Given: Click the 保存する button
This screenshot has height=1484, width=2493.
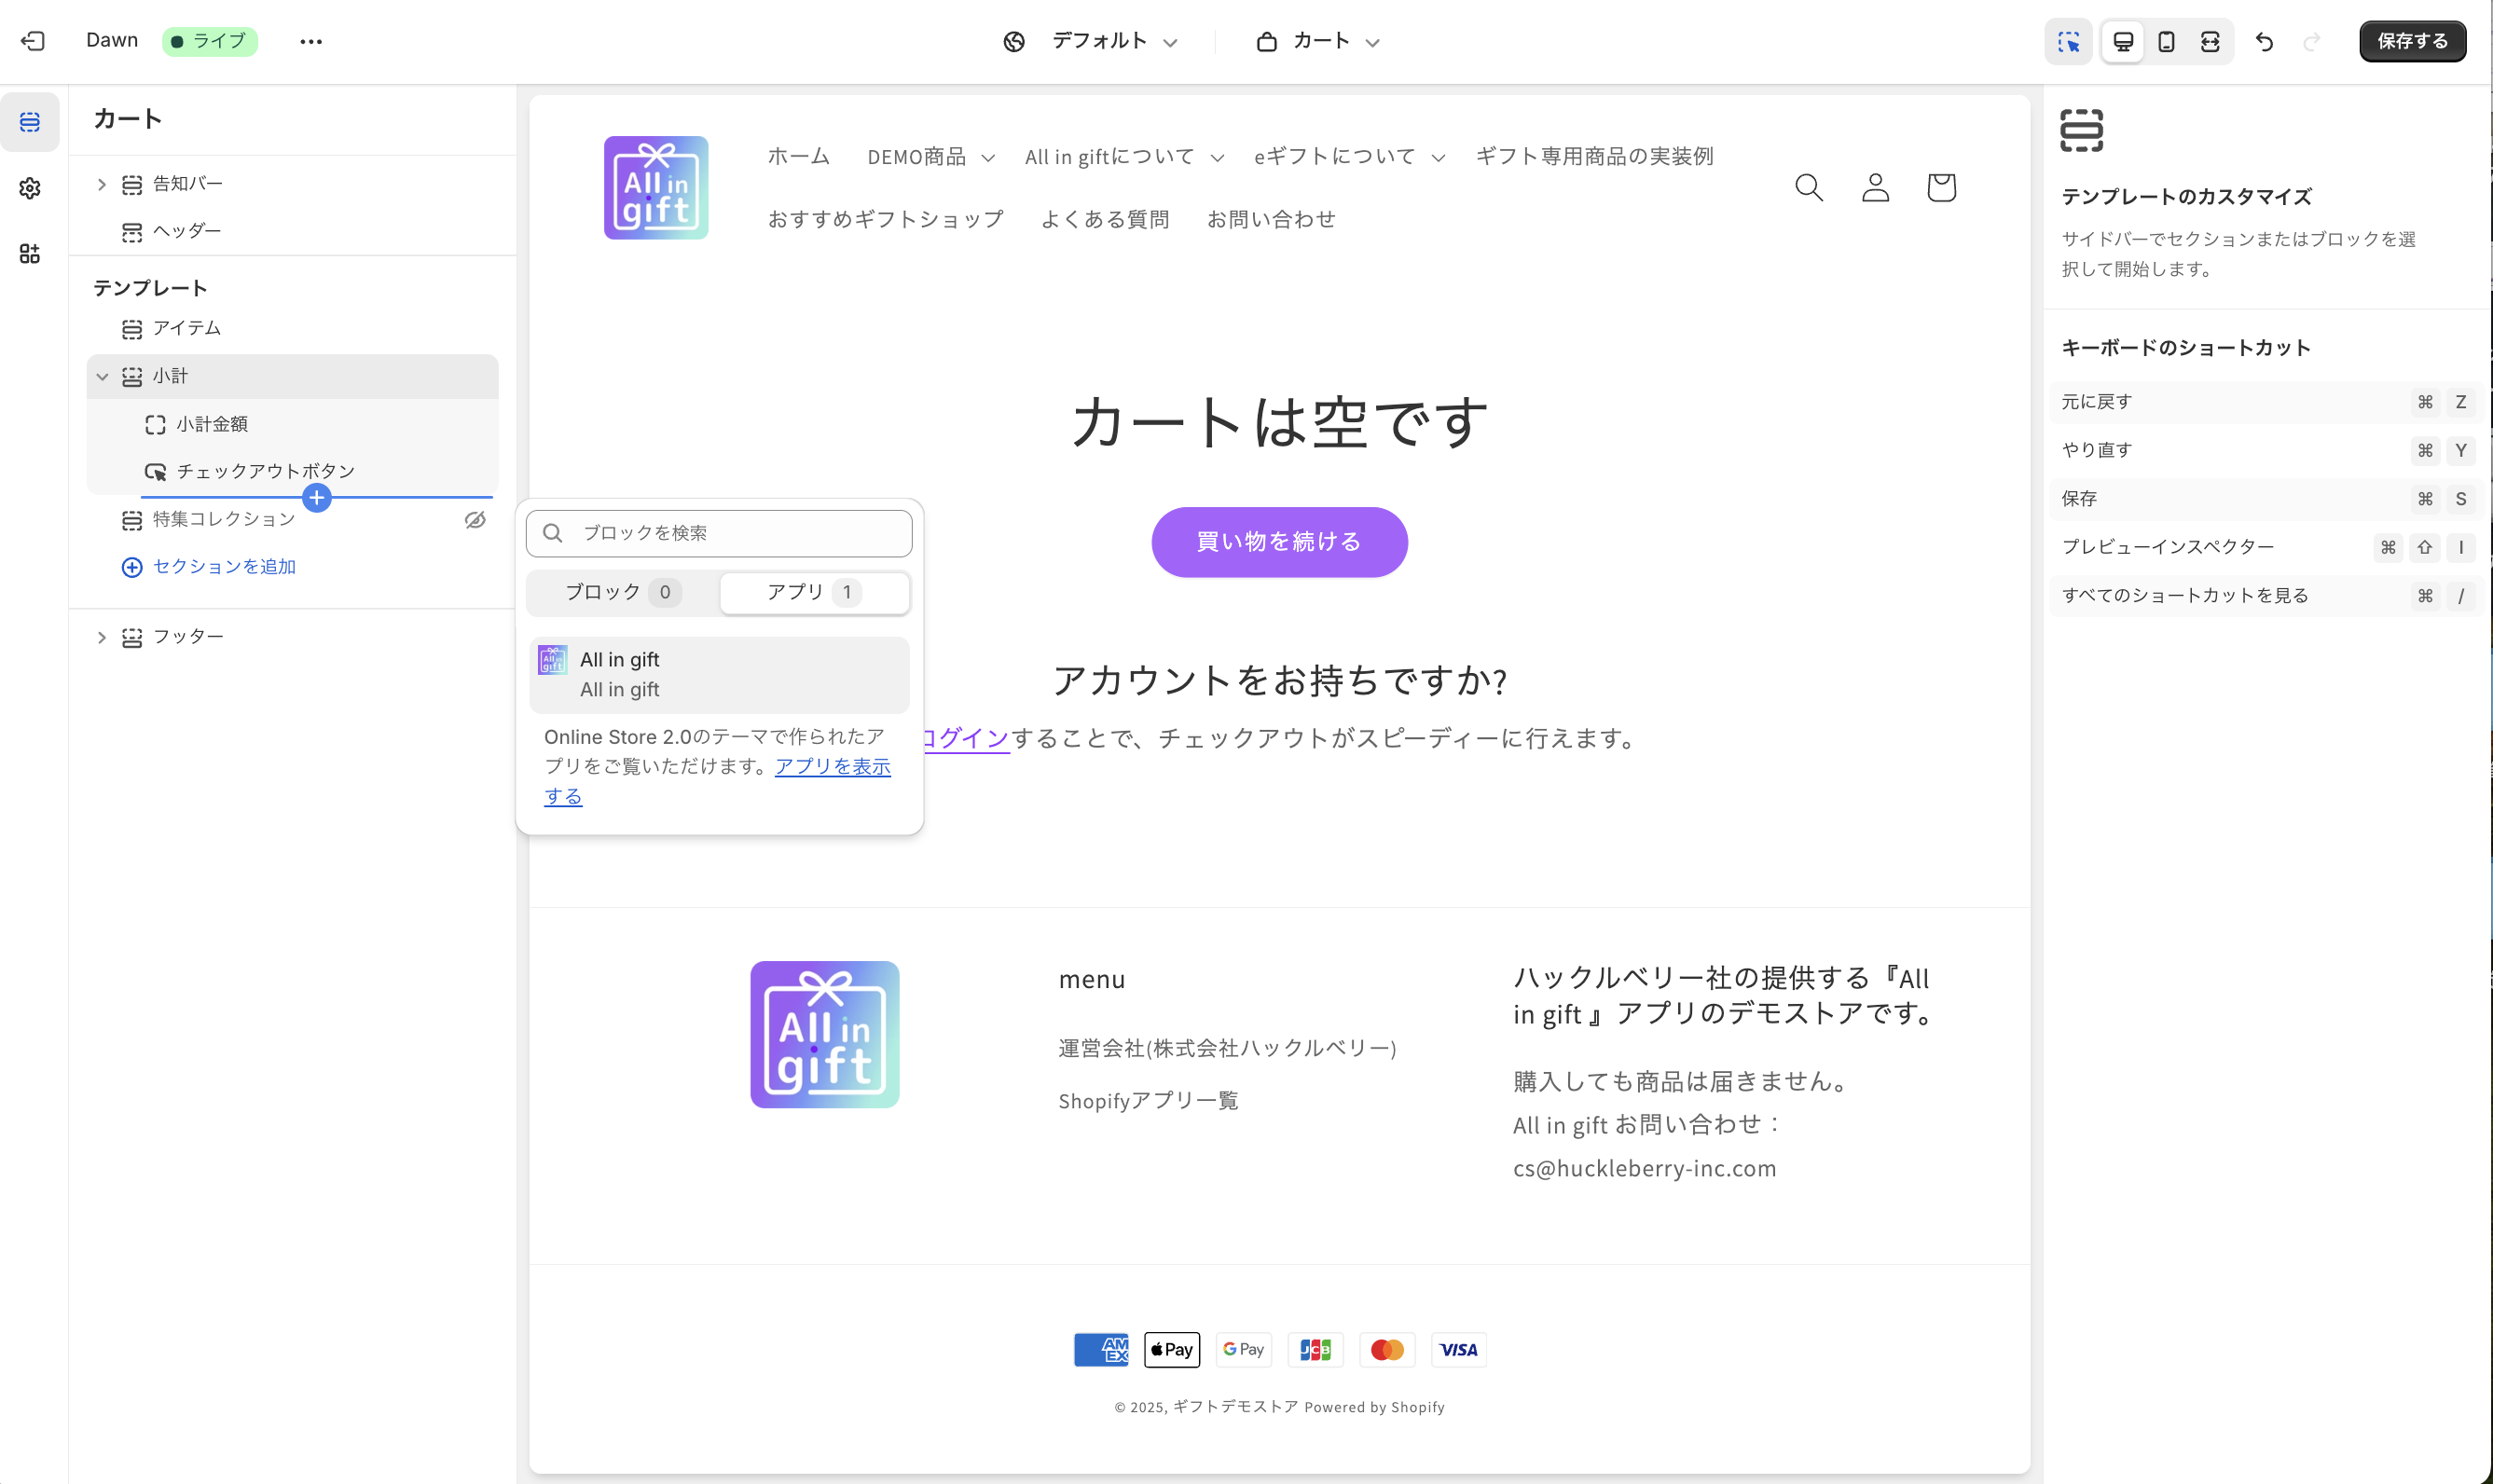Looking at the screenshot, I should pos(2411,41).
